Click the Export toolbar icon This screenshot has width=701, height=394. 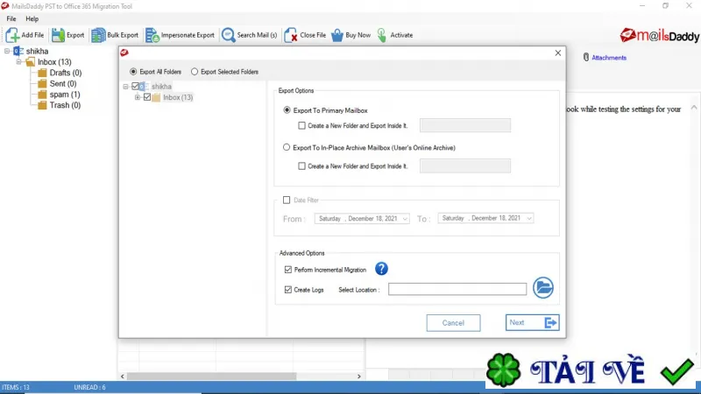pos(58,35)
